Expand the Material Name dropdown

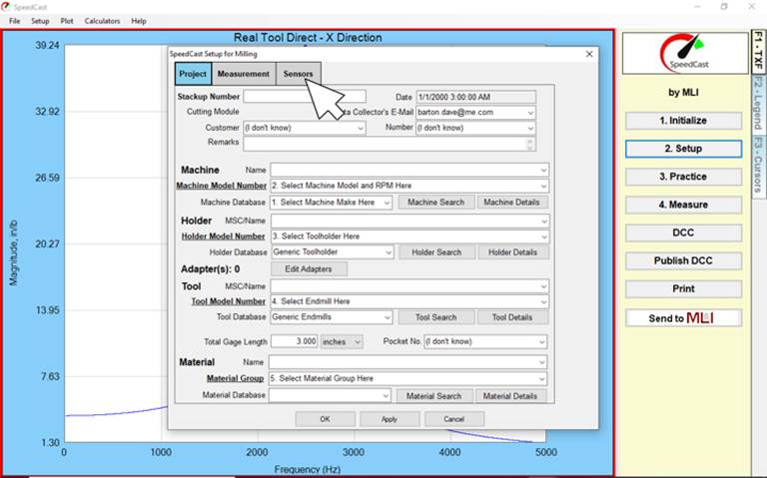[542, 362]
